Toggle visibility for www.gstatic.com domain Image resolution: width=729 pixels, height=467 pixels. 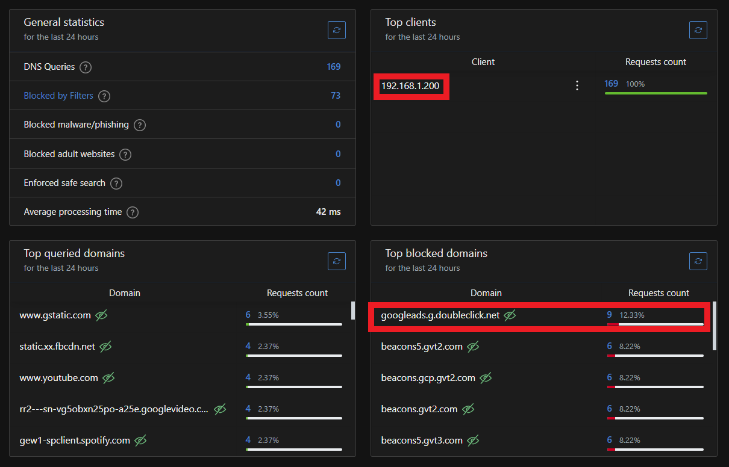point(100,315)
